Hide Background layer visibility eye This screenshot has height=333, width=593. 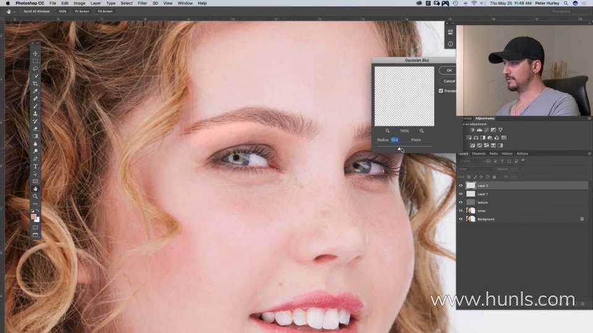click(461, 219)
